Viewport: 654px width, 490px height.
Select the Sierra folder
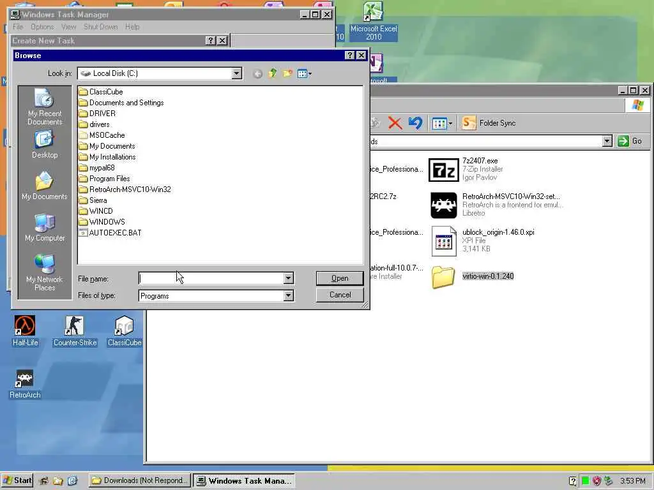point(93,200)
